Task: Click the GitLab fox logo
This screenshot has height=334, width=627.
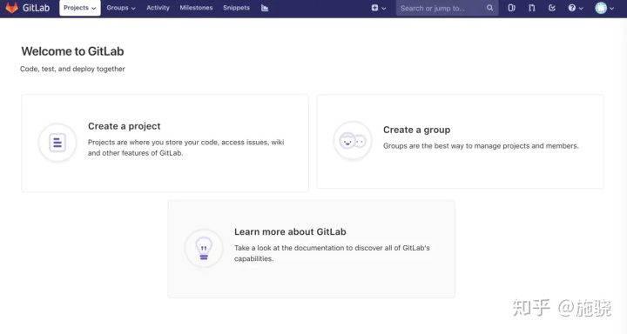Action: pyautogui.click(x=11, y=8)
